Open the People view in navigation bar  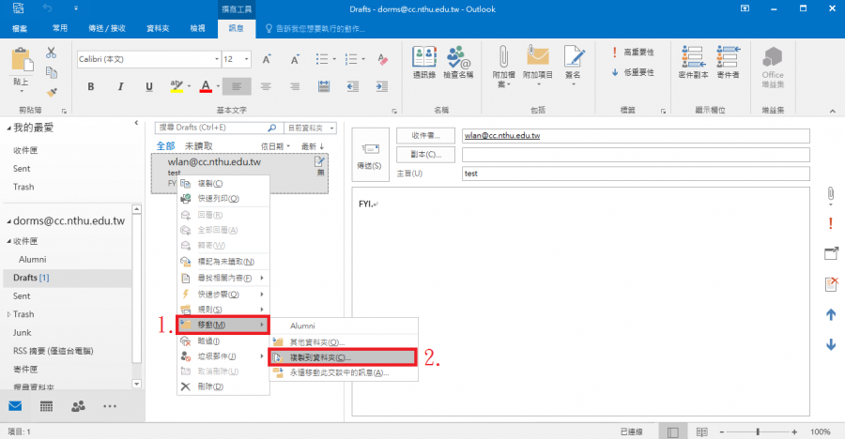78,406
